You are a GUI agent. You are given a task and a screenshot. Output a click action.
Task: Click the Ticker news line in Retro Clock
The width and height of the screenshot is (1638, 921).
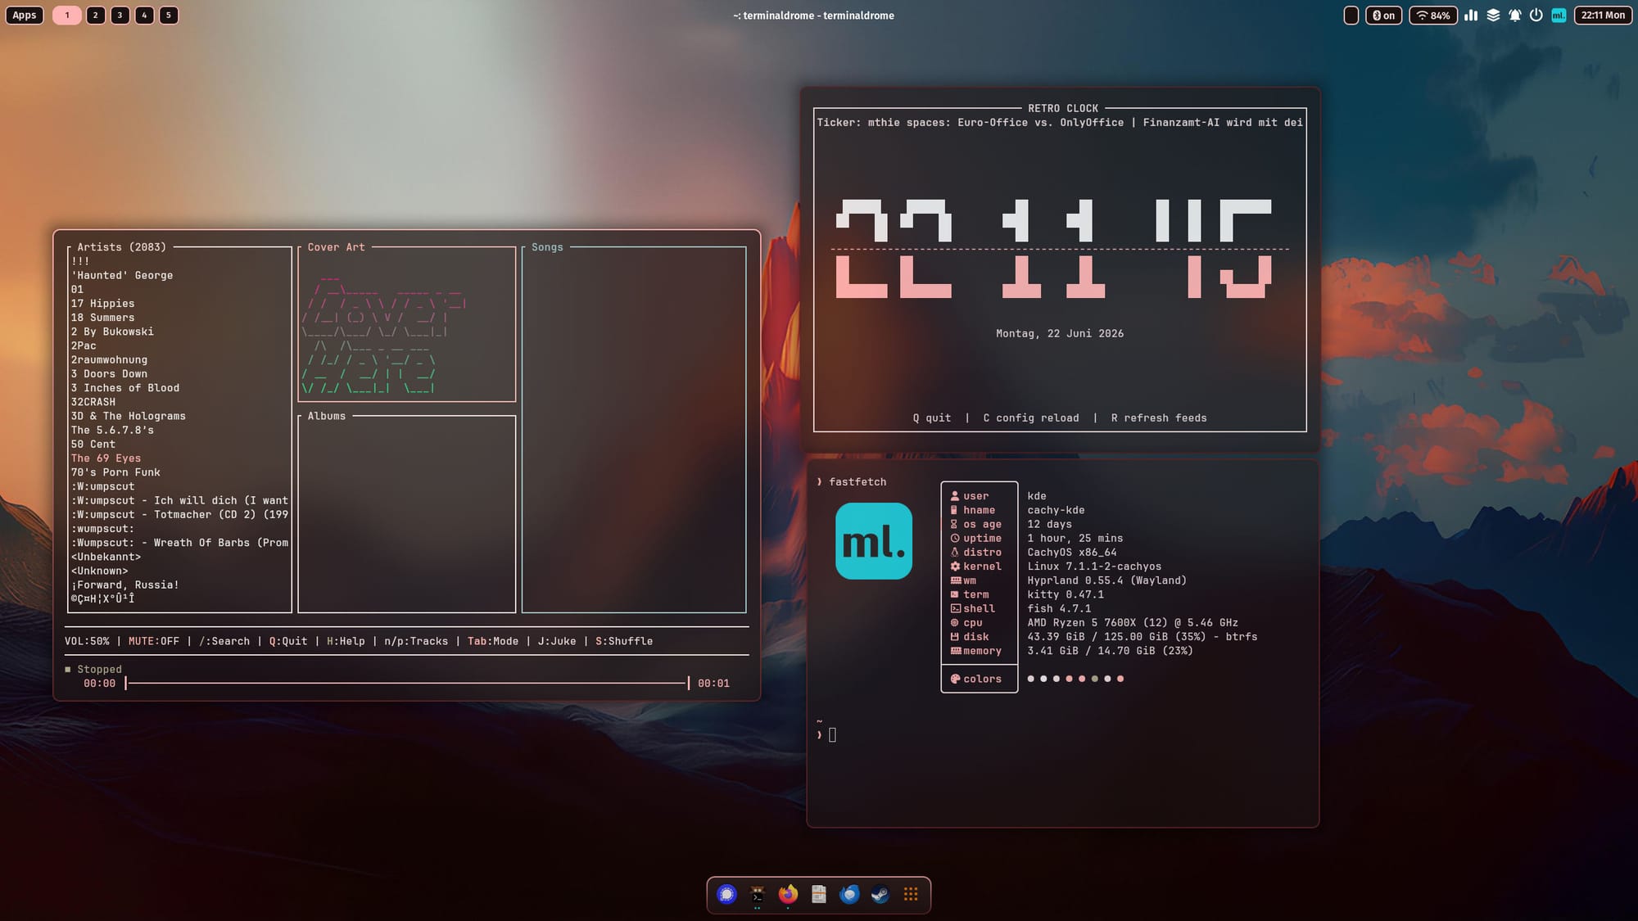[x=1060, y=123]
